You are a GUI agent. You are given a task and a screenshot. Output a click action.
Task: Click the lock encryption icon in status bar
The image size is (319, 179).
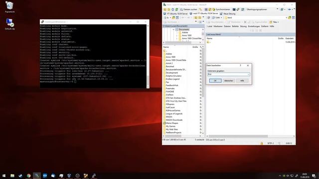(x=262, y=143)
